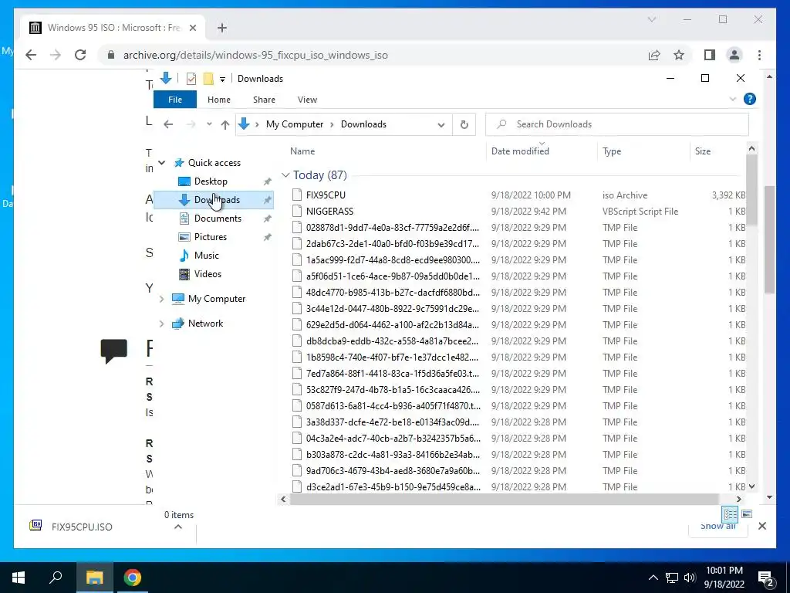Open Explorer Help question mark icon
790x593 pixels.
click(750, 99)
